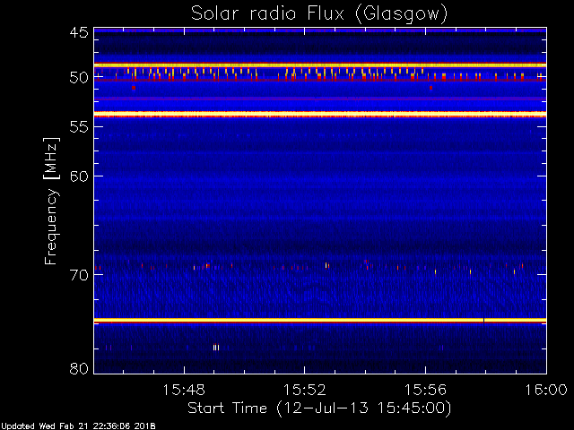
Task: Click the 'Frequency [MHz]' axis label
Action: pyautogui.click(x=51, y=201)
